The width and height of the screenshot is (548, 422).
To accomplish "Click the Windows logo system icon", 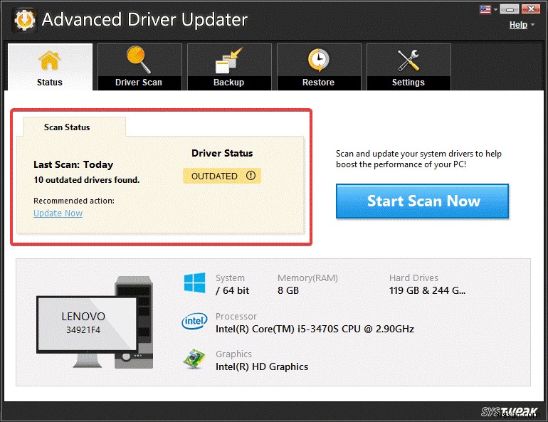I will [195, 283].
